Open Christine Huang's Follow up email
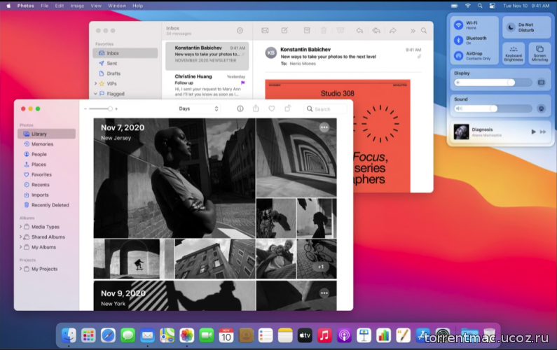Screen dimensions: 557x350 coord(207,85)
